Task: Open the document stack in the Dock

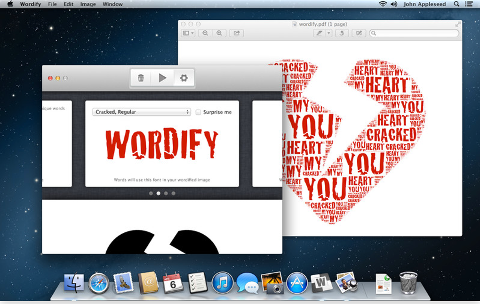Action: [384, 284]
